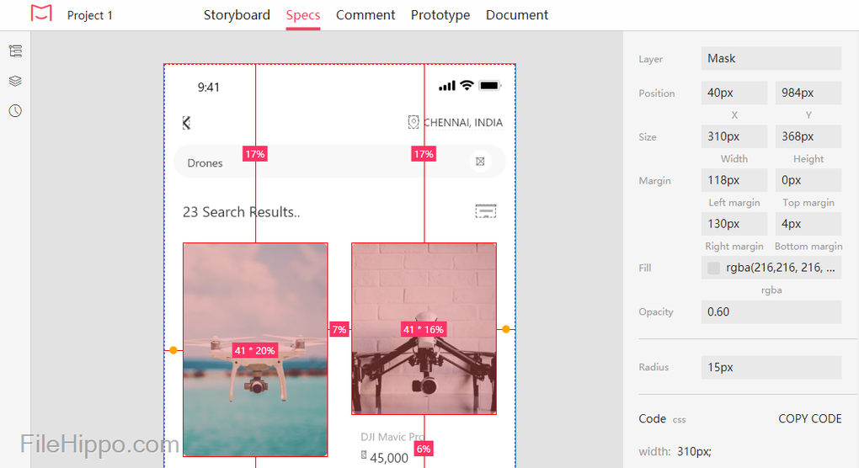Open the layers sidebar icon

[15, 81]
